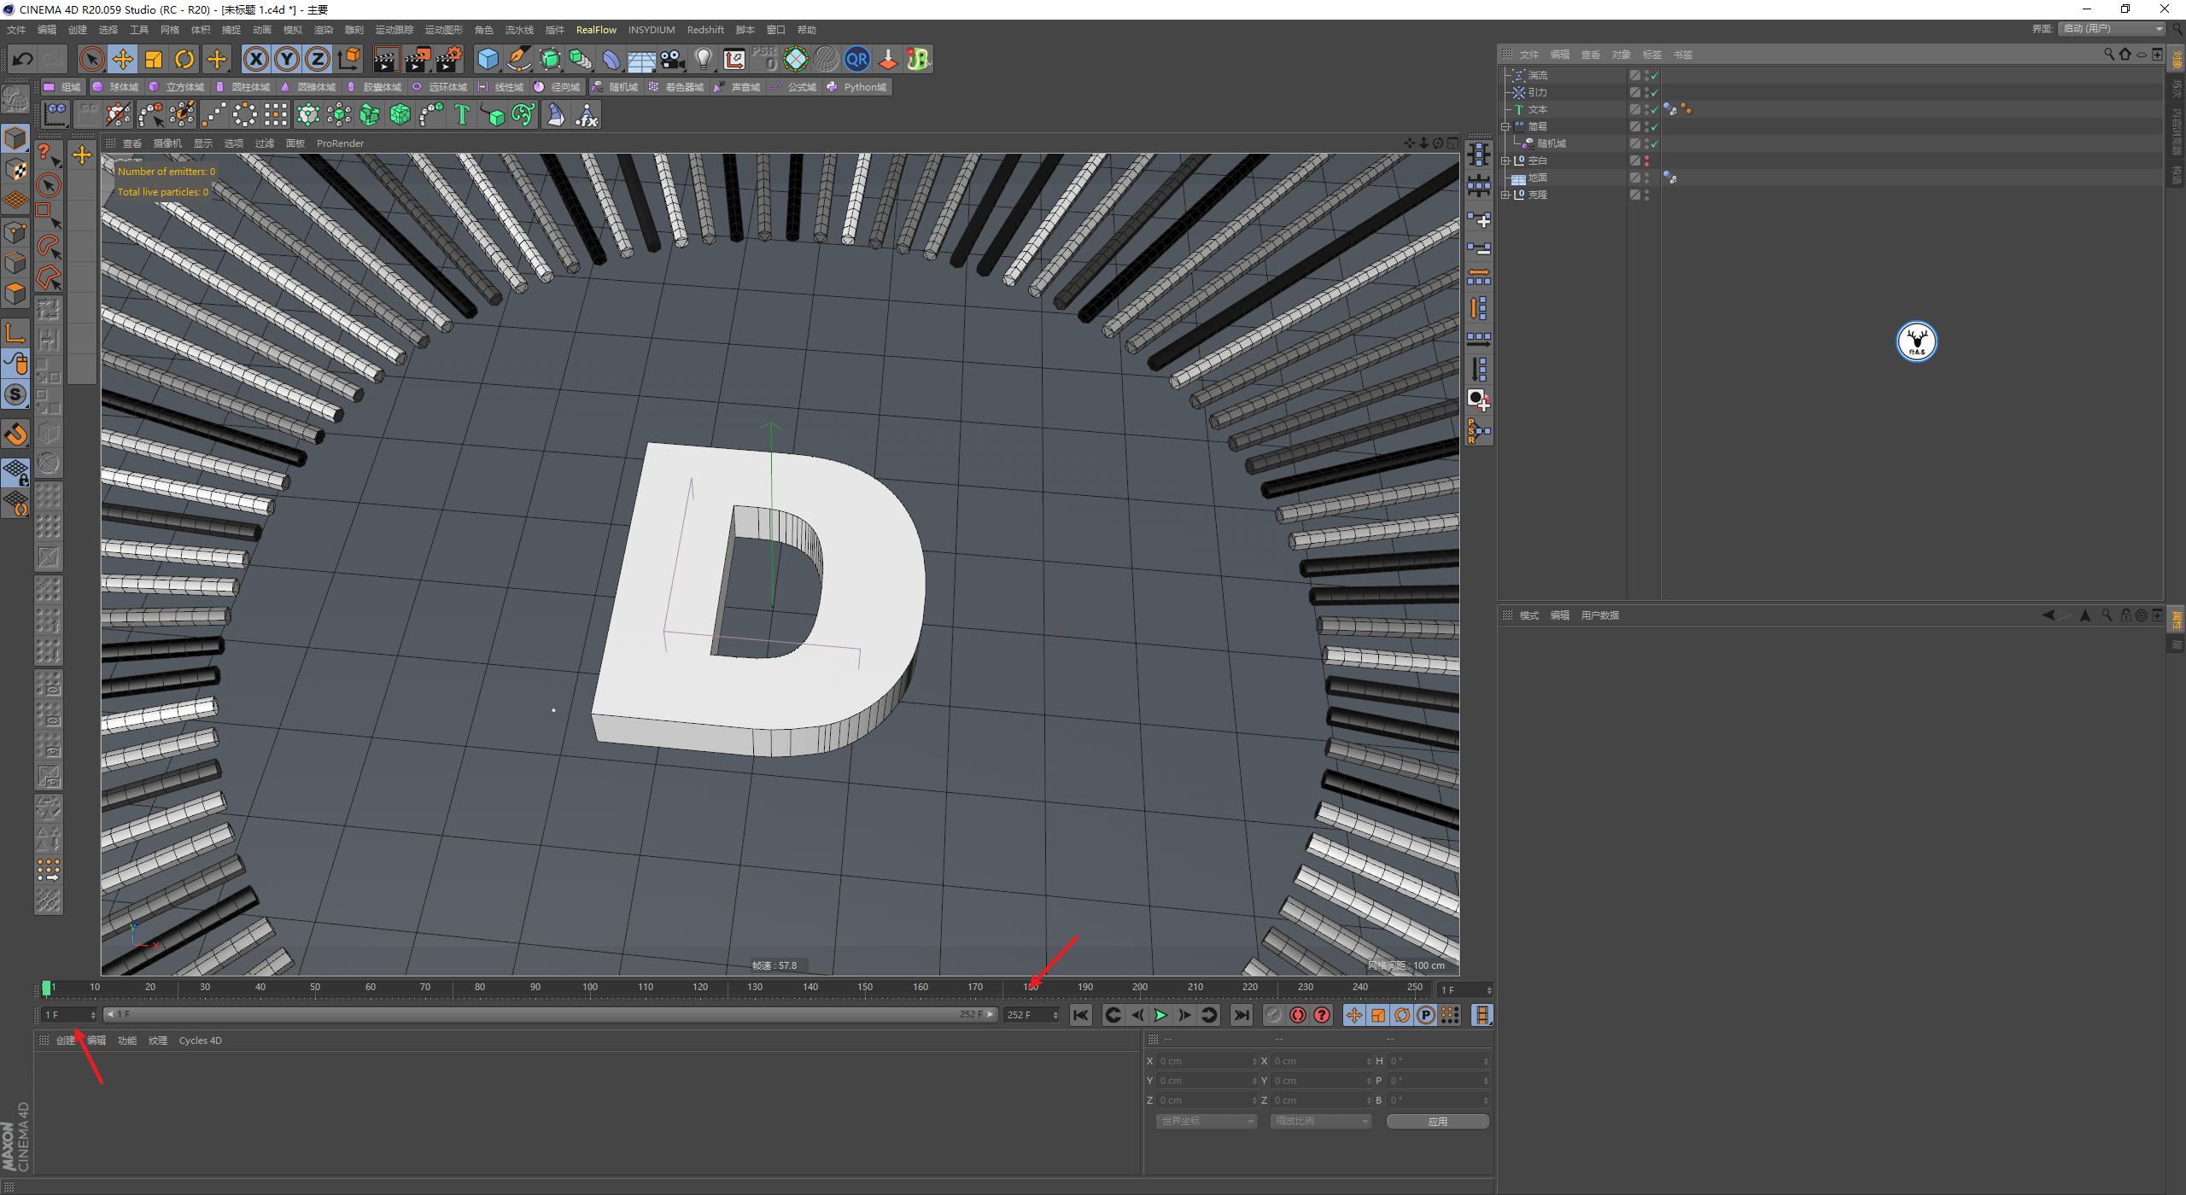Click the play button in the timeline
The width and height of the screenshot is (2186, 1195).
(1160, 1014)
